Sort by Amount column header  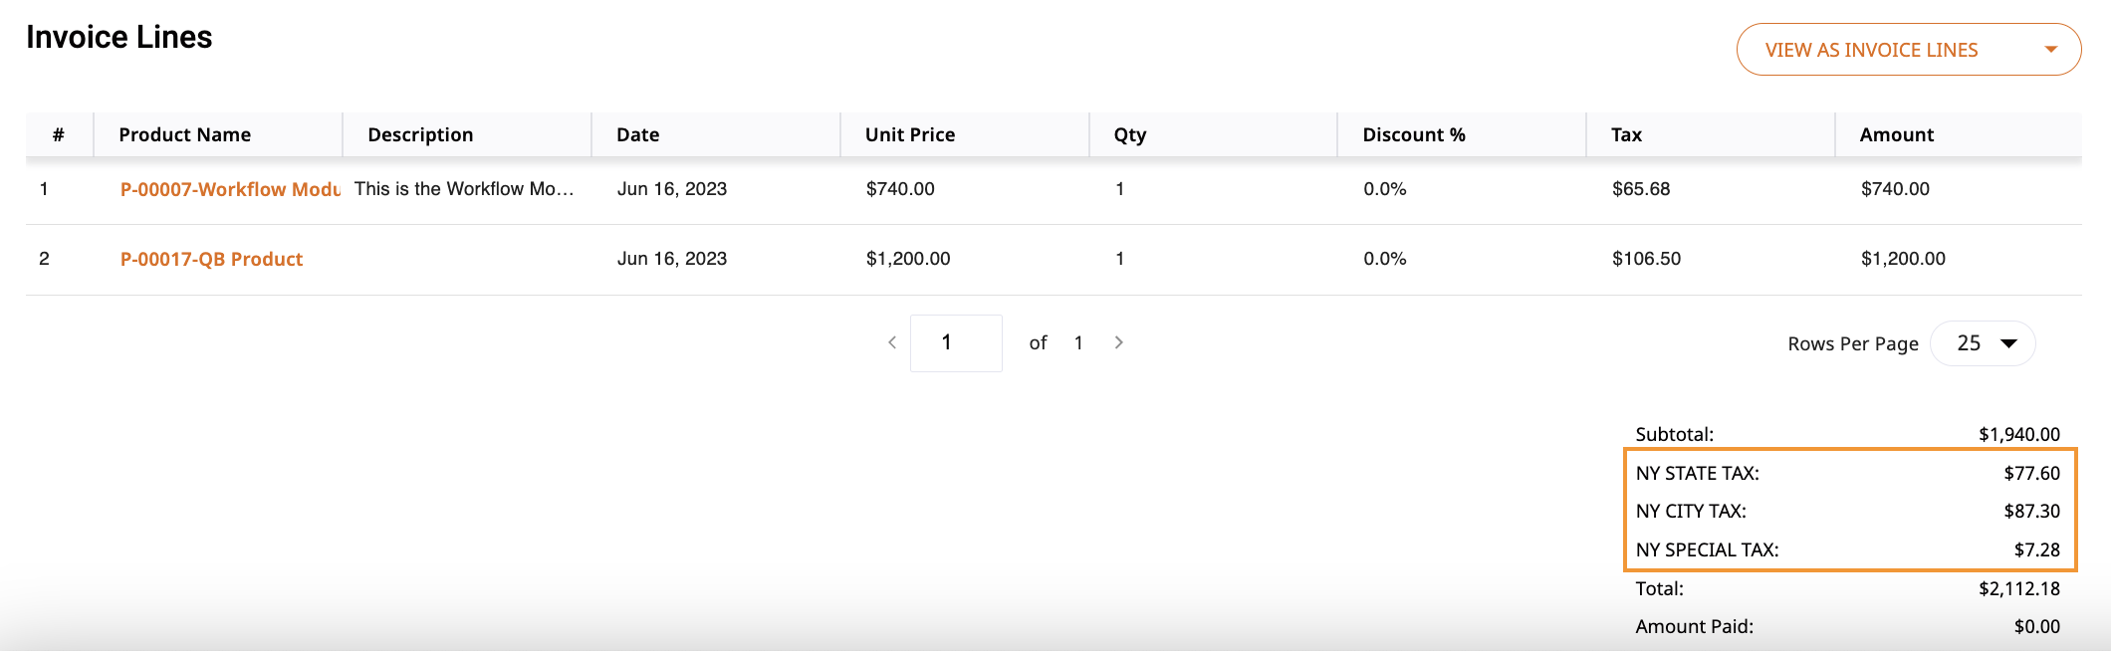(x=1897, y=134)
